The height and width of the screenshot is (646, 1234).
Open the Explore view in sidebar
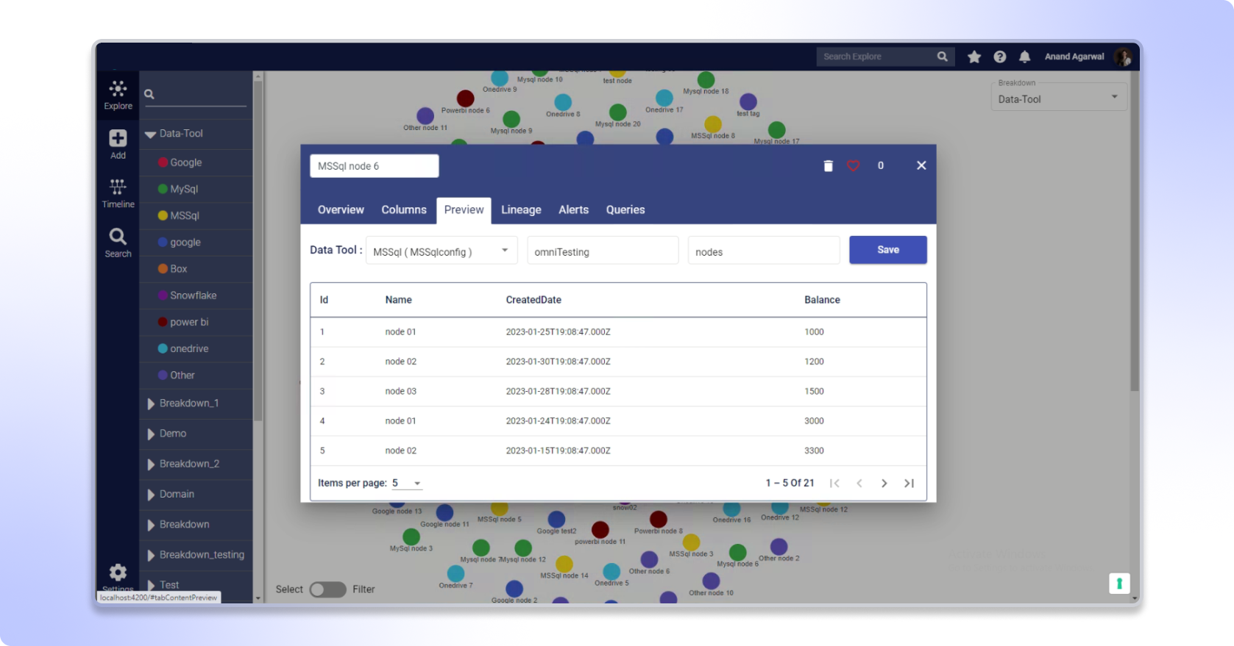[118, 95]
